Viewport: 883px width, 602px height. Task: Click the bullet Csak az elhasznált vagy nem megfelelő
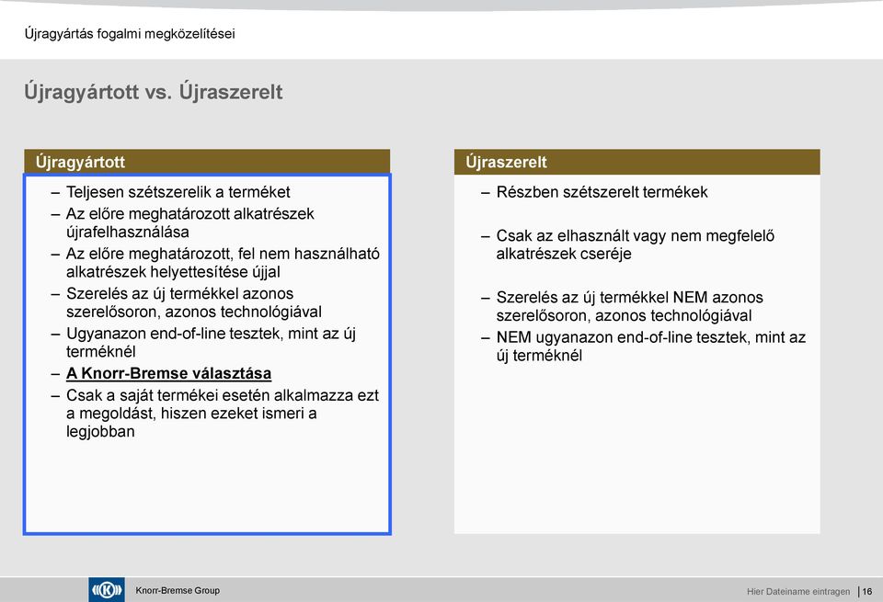tap(636, 244)
